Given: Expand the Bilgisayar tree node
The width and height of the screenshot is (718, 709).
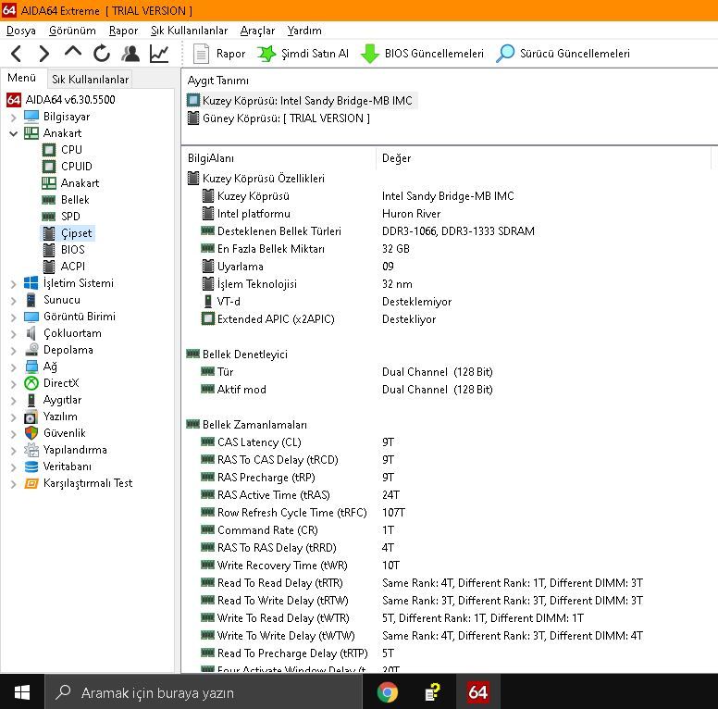Looking at the screenshot, I should [x=13, y=118].
